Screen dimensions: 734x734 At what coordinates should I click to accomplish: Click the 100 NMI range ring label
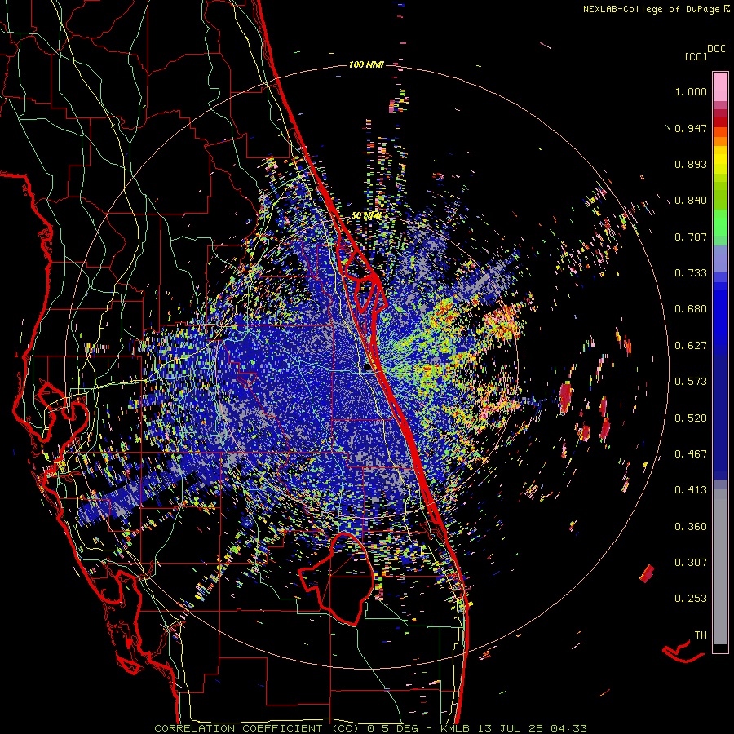click(366, 64)
